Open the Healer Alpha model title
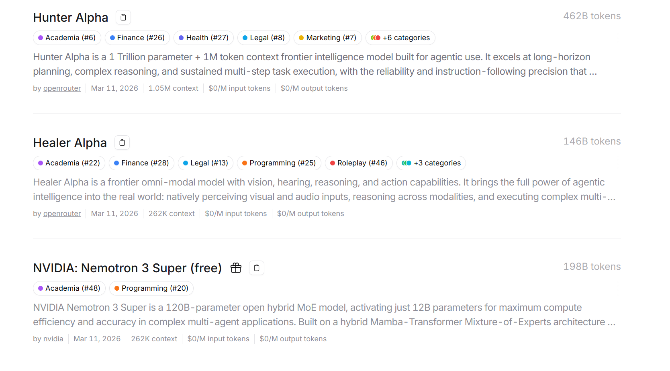Image resolution: width=670 pixels, height=371 pixels. (x=70, y=143)
